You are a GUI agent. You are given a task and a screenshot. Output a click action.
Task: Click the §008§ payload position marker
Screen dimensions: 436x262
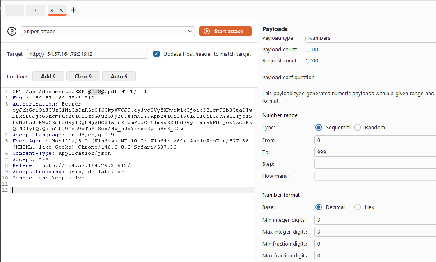(x=96, y=92)
